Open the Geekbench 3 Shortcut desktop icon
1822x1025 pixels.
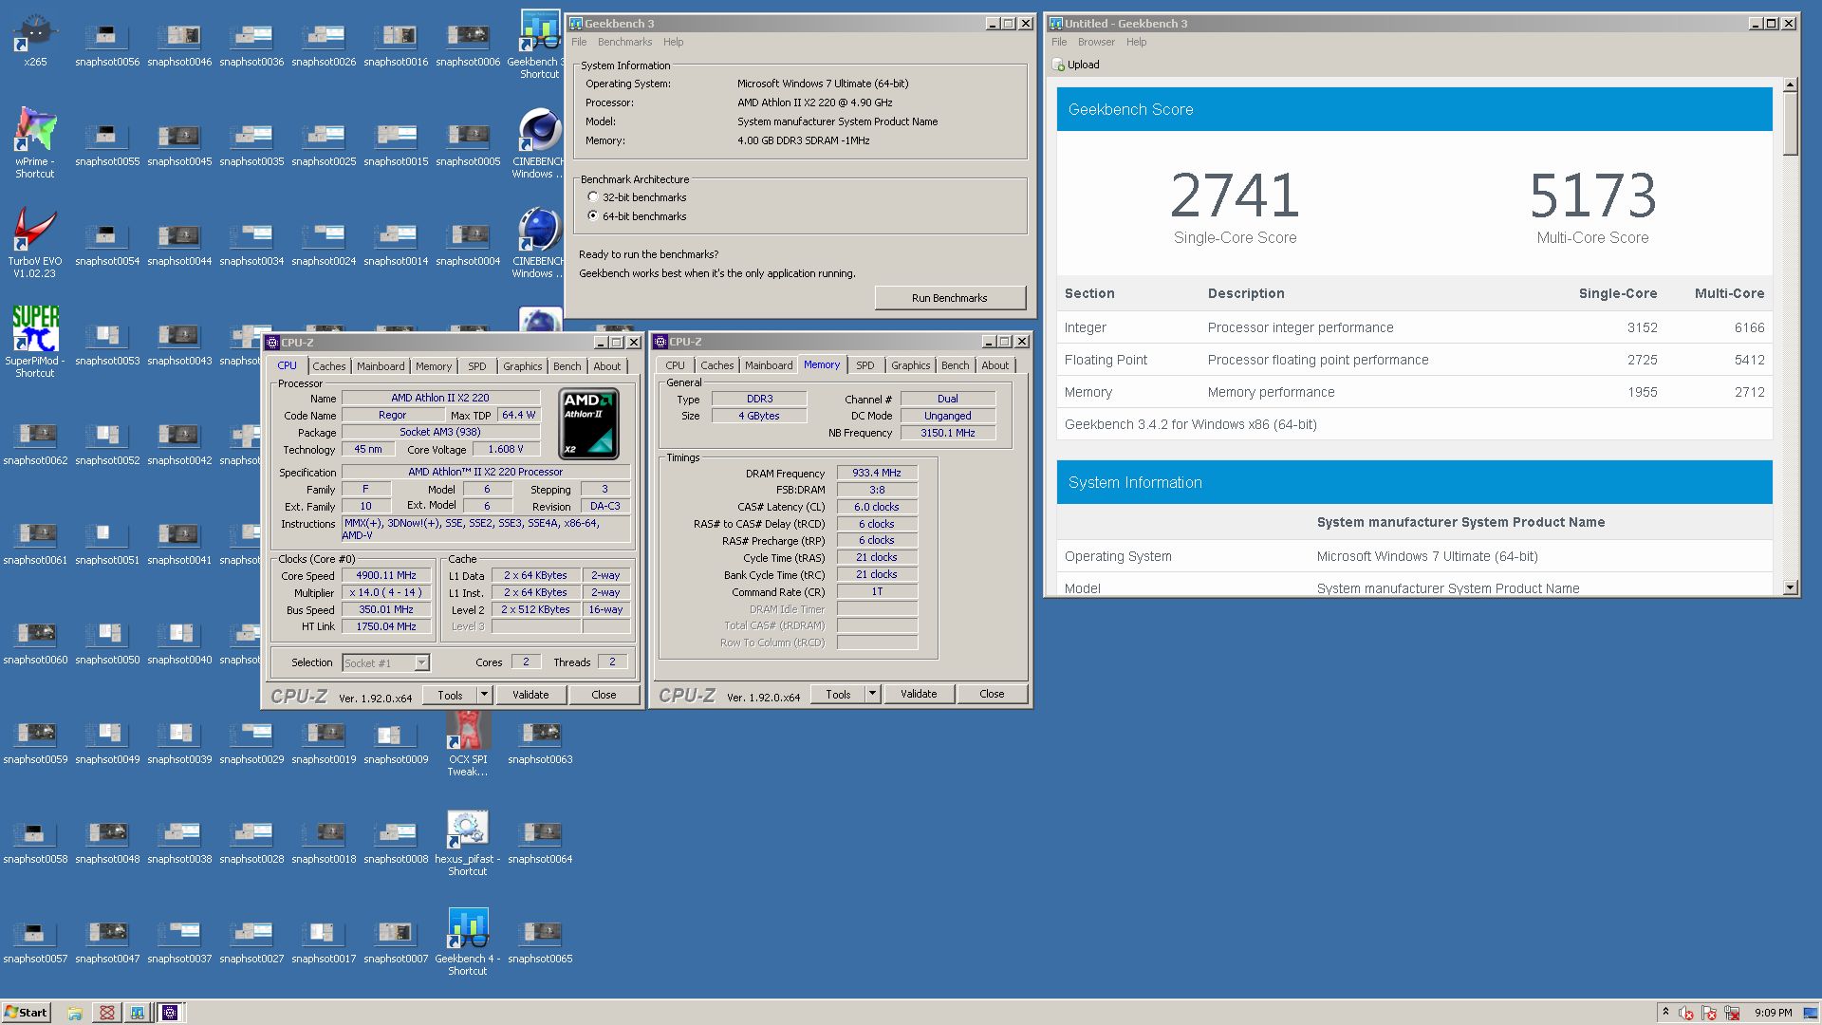(539, 44)
